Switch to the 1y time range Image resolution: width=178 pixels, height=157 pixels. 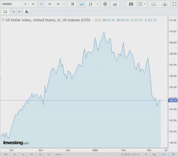click(x=23, y=154)
